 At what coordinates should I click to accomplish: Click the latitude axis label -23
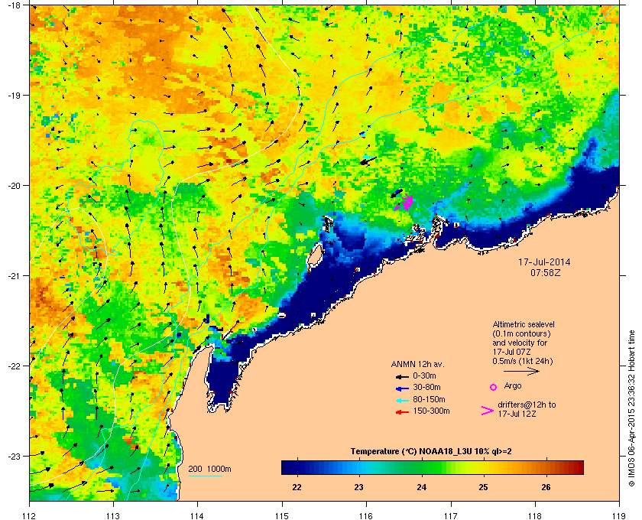[14, 456]
